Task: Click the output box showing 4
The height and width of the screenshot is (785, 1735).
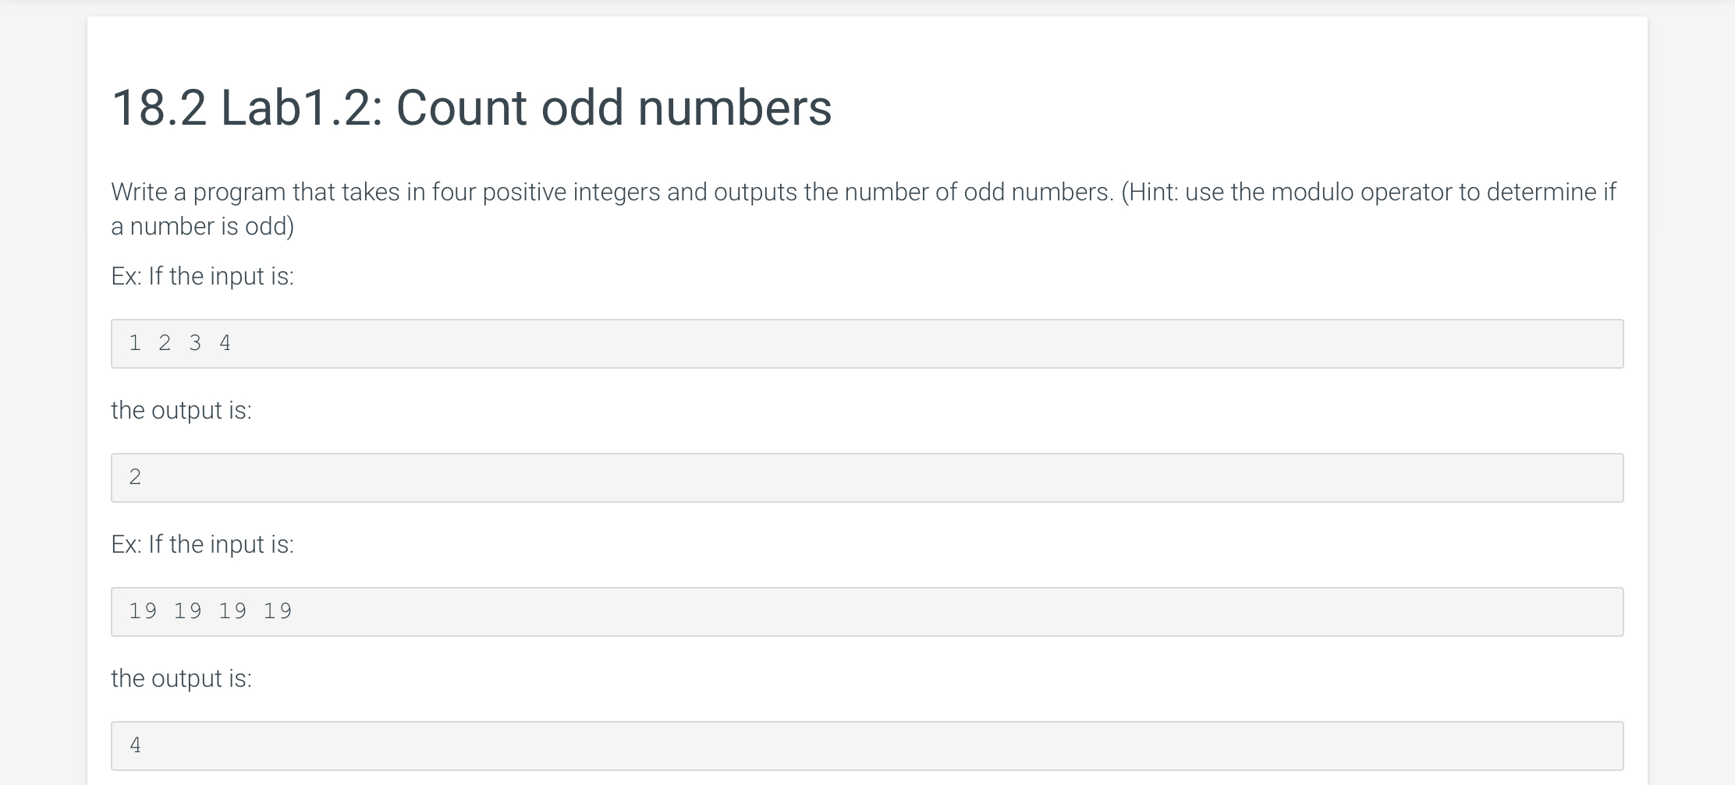Action: pos(867,746)
